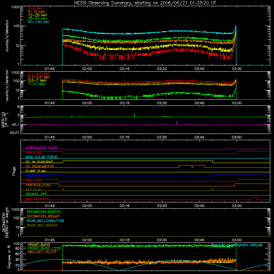Click the magenta GOES spike near 02:36

pos(177,123)
